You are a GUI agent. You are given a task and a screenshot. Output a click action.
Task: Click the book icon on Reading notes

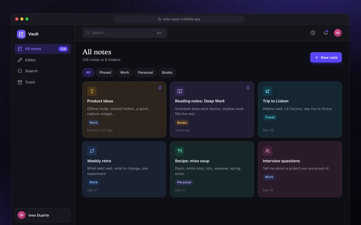coord(180,91)
